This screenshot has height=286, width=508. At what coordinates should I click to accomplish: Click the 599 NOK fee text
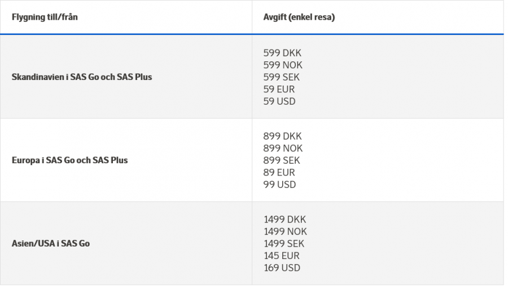(283, 65)
